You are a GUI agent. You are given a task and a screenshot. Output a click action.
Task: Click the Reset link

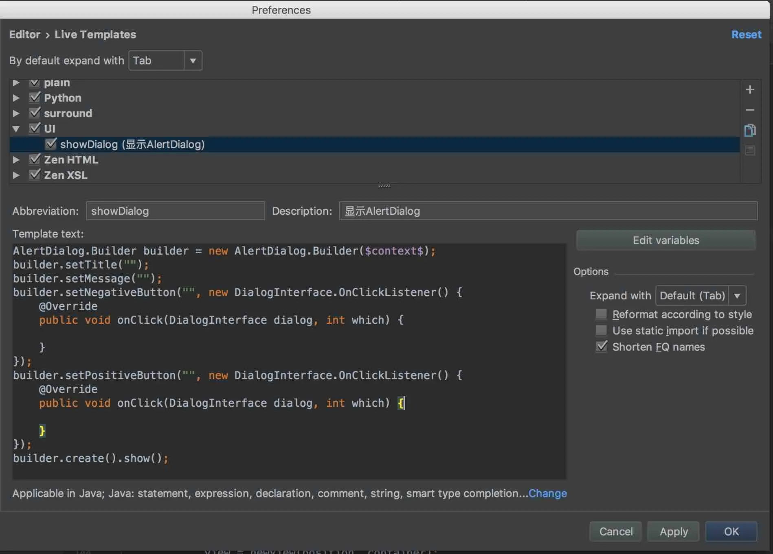(746, 35)
